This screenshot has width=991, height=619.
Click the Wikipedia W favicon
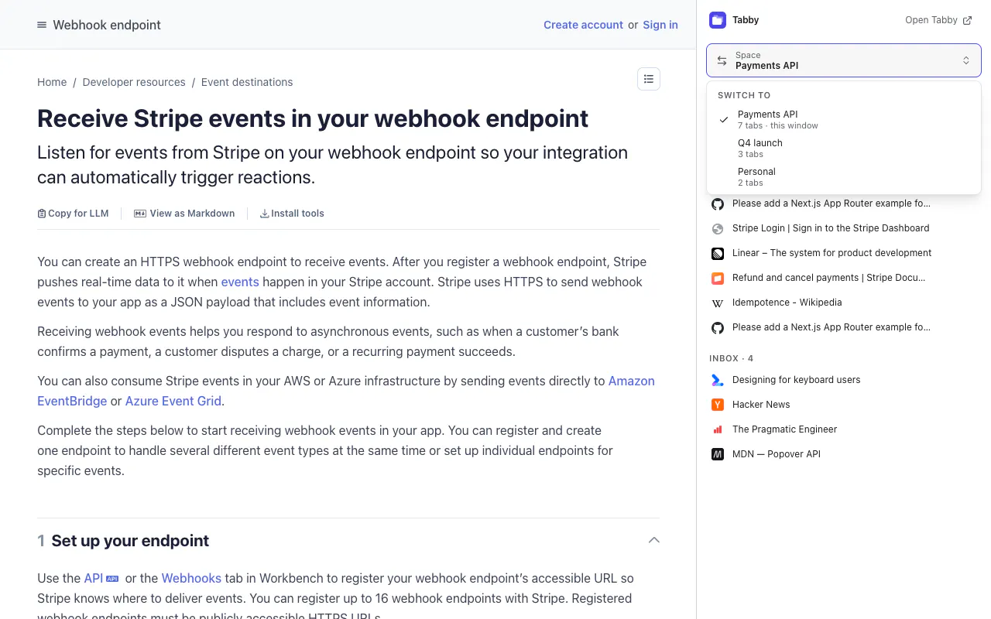pos(718,303)
